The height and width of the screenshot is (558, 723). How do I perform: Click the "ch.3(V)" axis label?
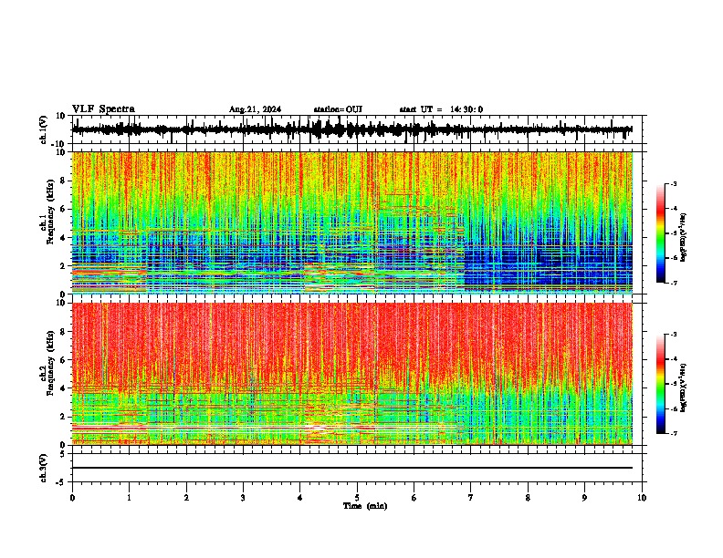pyautogui.click(x=43, y=468)
